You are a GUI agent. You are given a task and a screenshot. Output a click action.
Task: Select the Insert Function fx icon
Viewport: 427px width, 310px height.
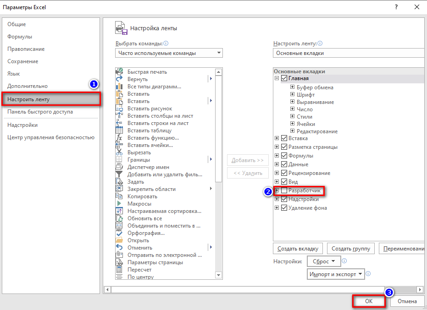119,138
